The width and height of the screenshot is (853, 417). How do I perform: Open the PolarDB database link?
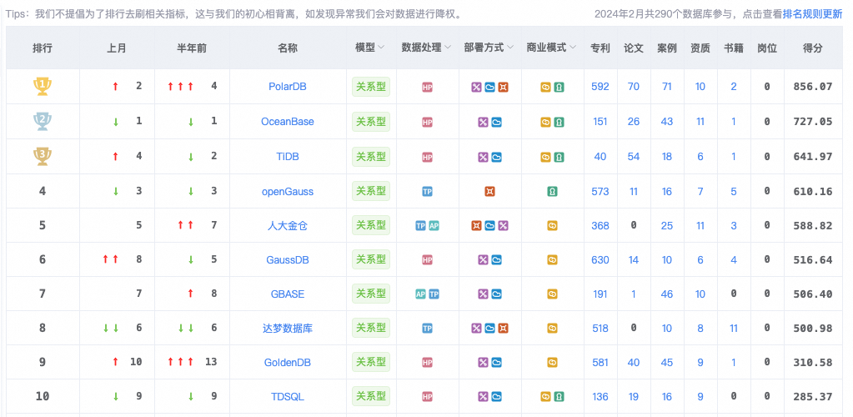point(287,87)
